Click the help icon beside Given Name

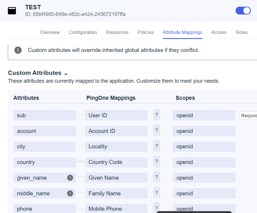tap(157, 177)
